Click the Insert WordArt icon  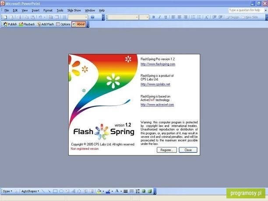[x=73, y=191]
